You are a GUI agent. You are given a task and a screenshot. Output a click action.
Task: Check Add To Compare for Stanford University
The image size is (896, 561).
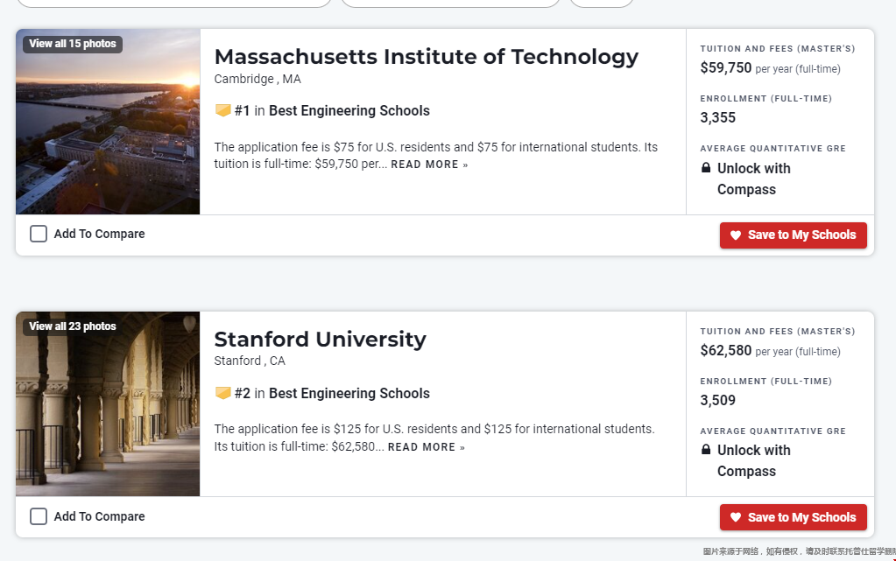click(39, 516)
